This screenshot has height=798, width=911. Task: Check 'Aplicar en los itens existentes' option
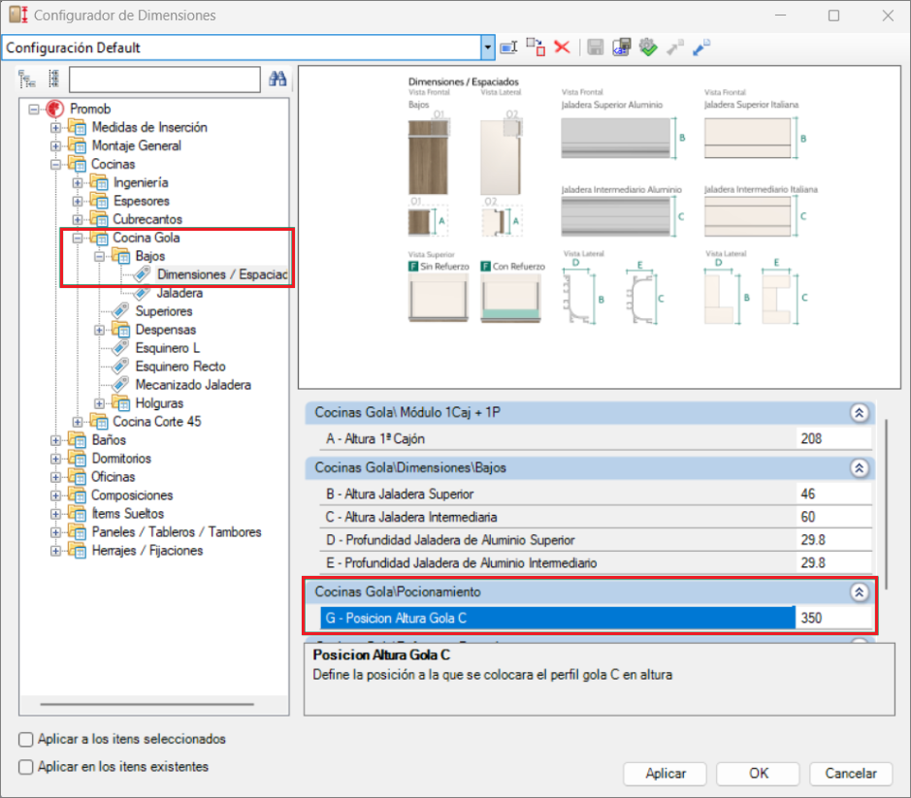coord(26,766)
